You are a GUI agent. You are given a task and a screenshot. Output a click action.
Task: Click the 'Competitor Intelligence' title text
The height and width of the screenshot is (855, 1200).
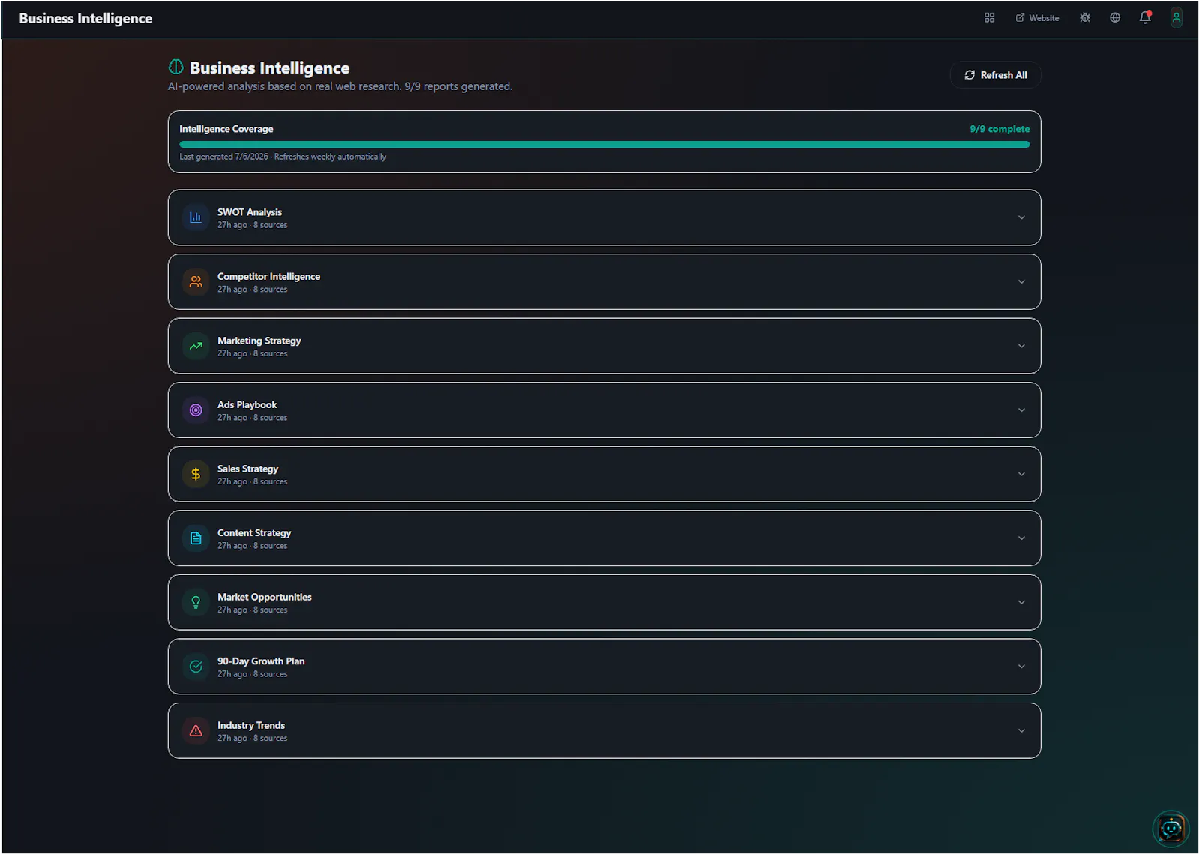268,276
